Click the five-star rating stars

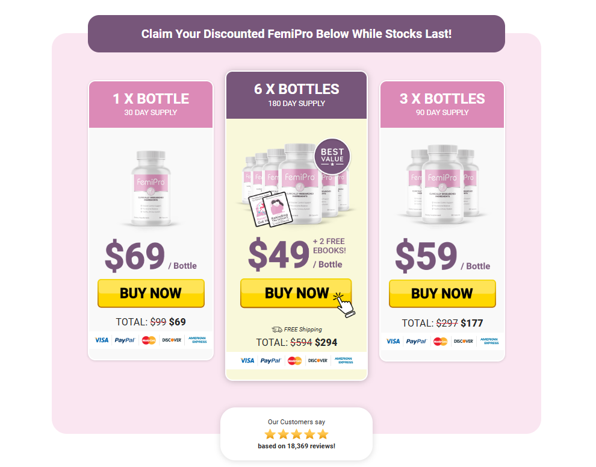coord(296,434)
